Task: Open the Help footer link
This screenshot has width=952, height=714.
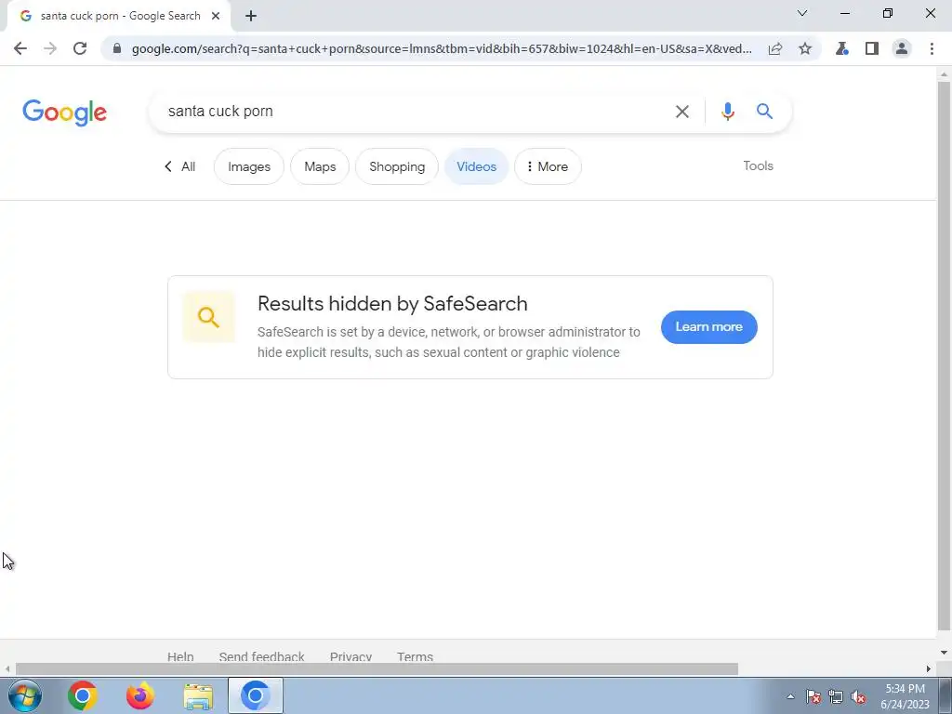Action: pyautogui.click(x=180, y=657)
